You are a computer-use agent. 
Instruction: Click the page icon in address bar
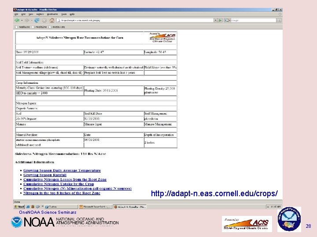(59, 20)
